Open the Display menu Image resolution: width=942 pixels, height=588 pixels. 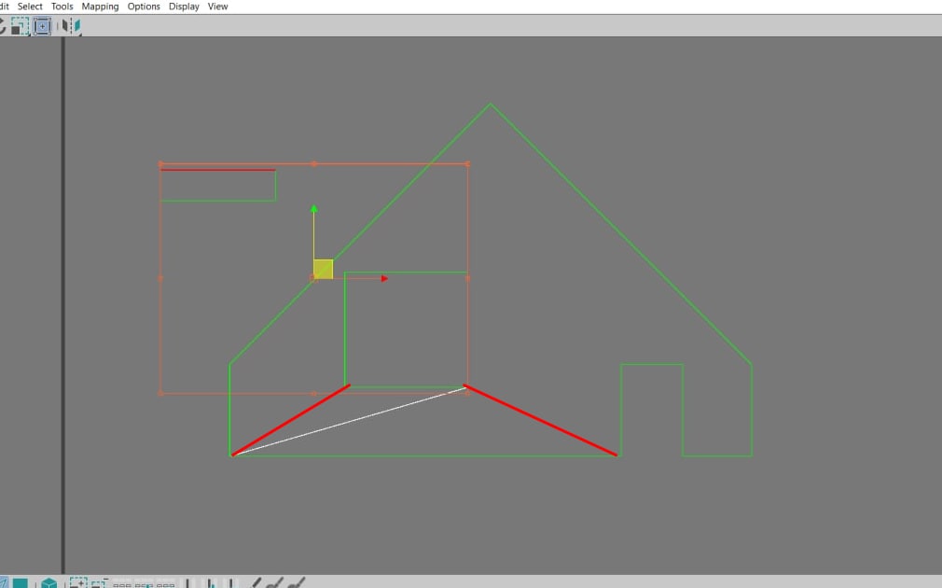[184, 7]
